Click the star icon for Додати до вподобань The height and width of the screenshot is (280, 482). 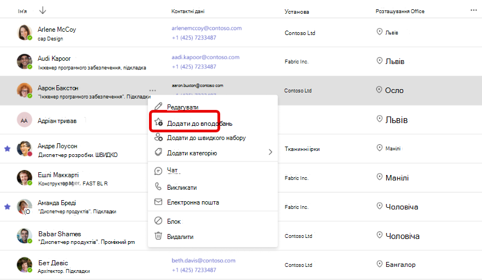coord(158,122)
